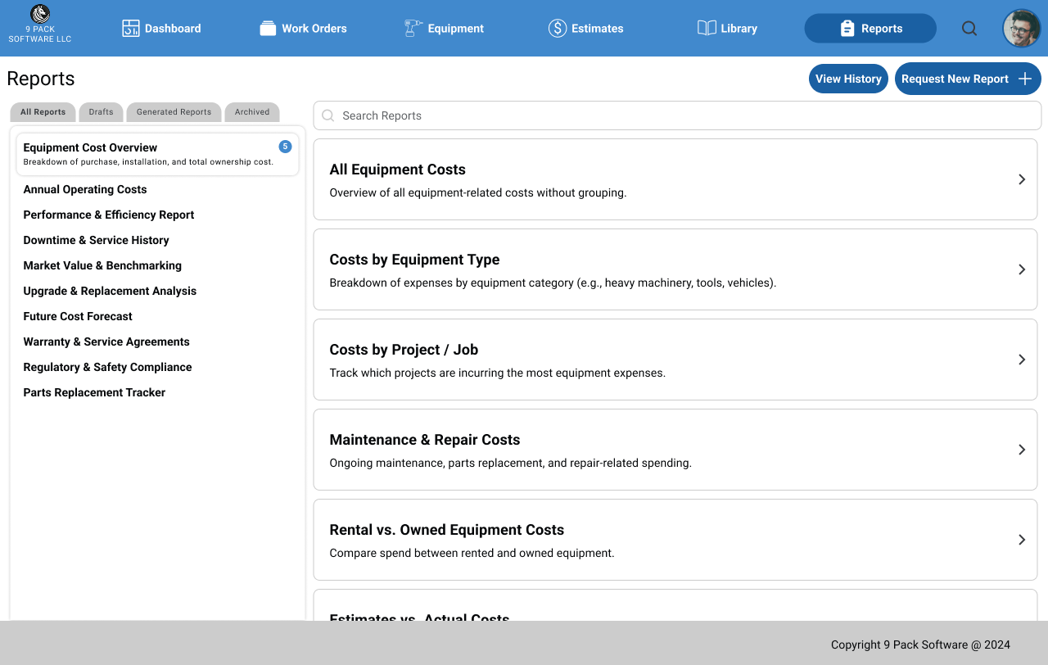
Task: Open the Archived tab
Action: coord(252,112)
